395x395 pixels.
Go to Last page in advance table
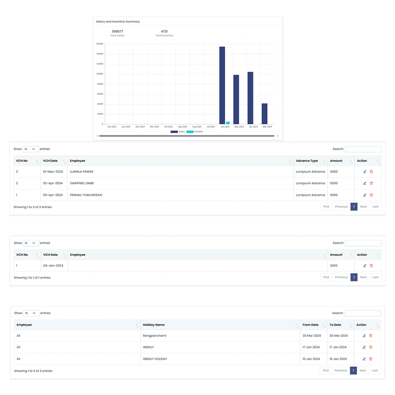(x=375, y=207)
